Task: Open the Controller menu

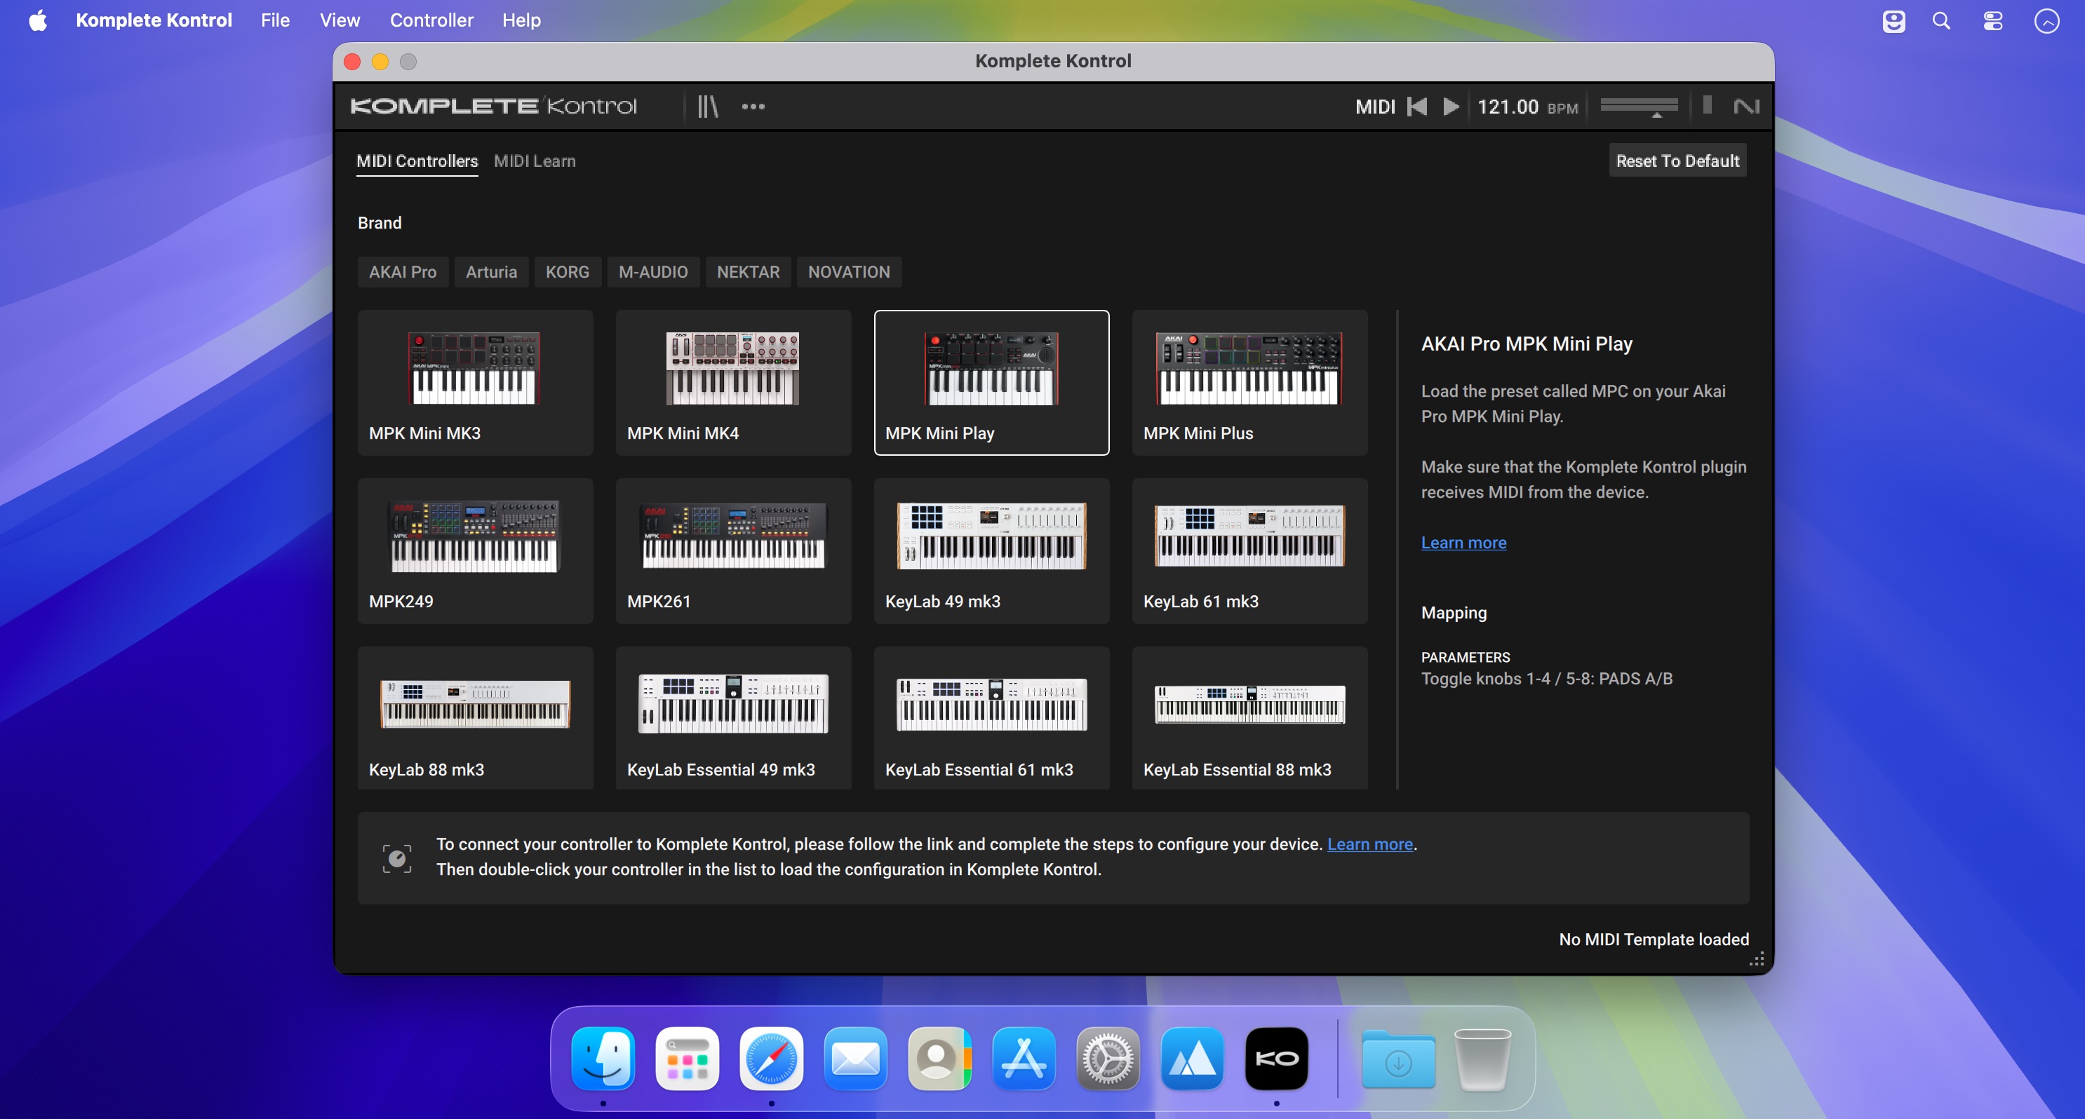Action: (431, 20)
